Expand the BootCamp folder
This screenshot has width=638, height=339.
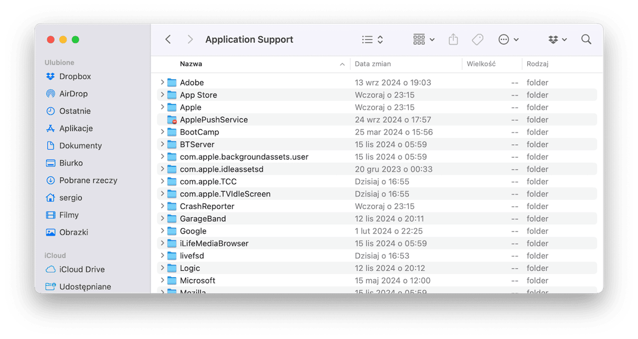(162, 132)
